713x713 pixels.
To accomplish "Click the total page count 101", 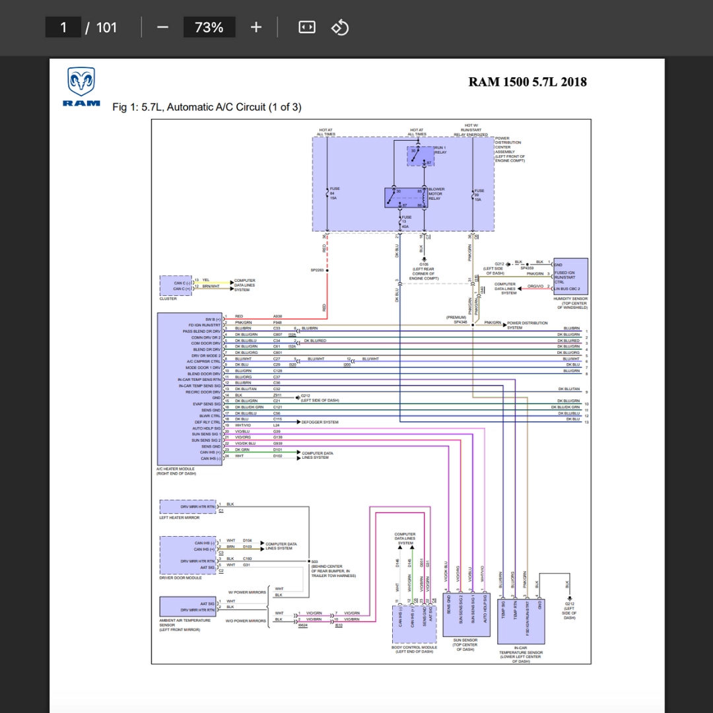I will (106, 27).
